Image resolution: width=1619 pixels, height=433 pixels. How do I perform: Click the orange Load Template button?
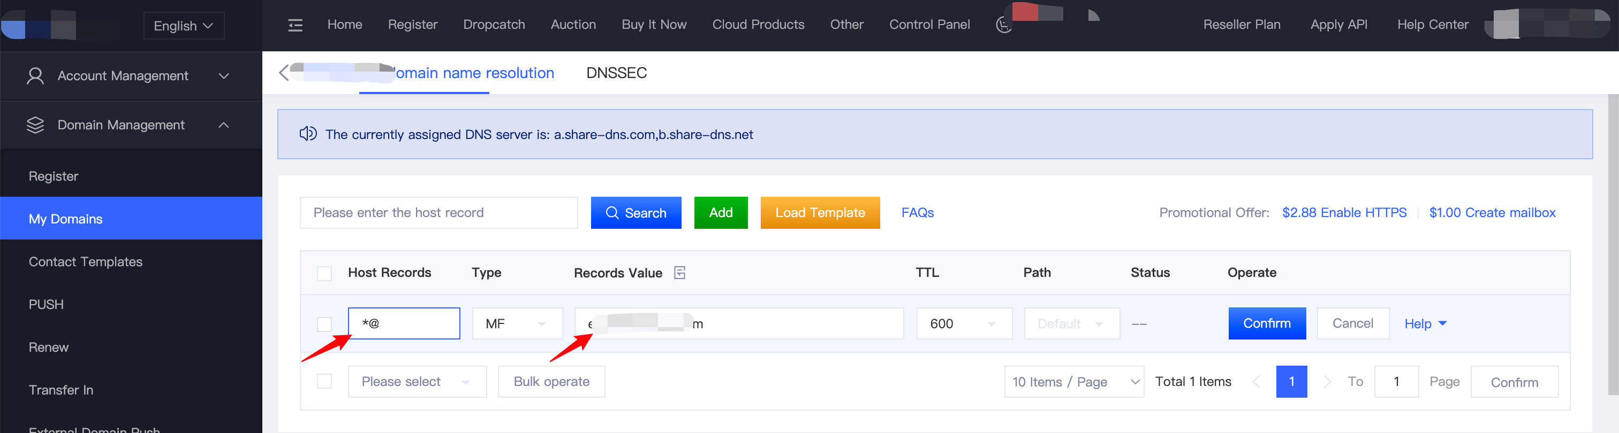point(820,213)
